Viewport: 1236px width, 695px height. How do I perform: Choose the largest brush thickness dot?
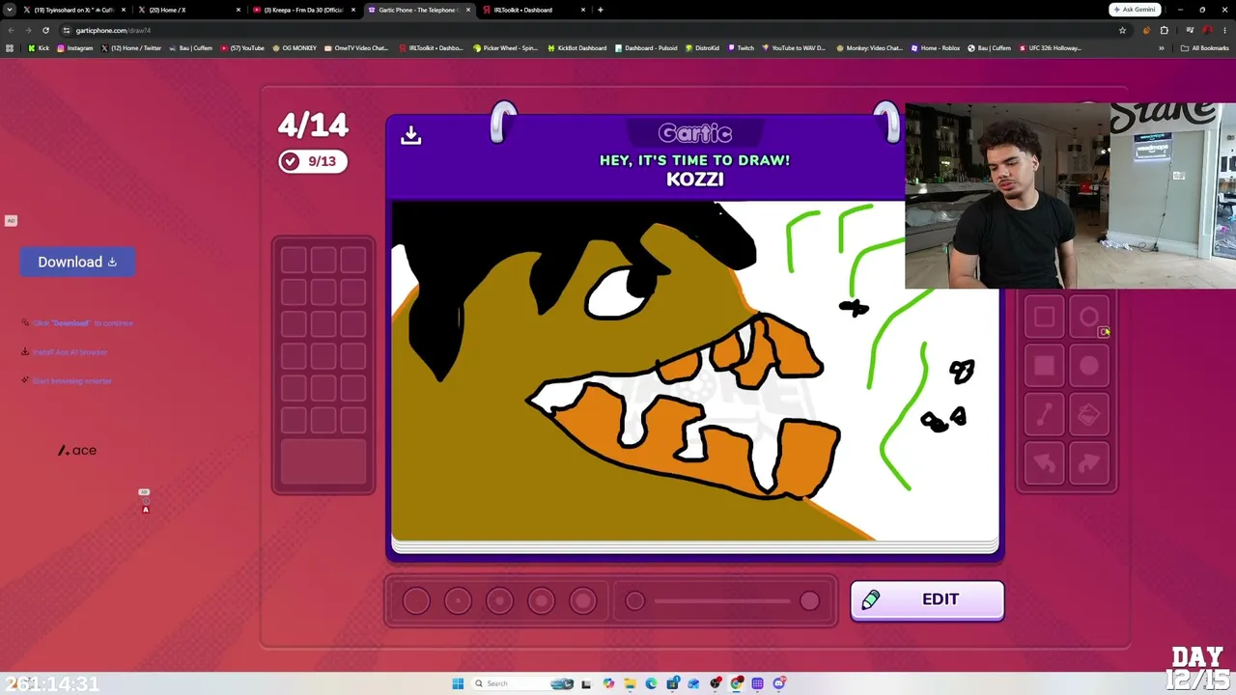(x=582, y=601)
